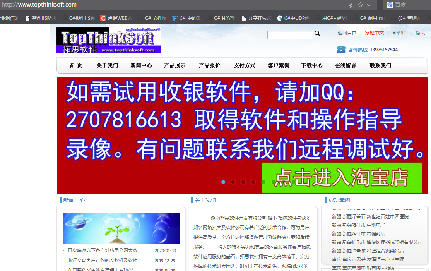The image size is (431, 271).
Task: Click the site search input field
Action: click(x=290, y=35)
